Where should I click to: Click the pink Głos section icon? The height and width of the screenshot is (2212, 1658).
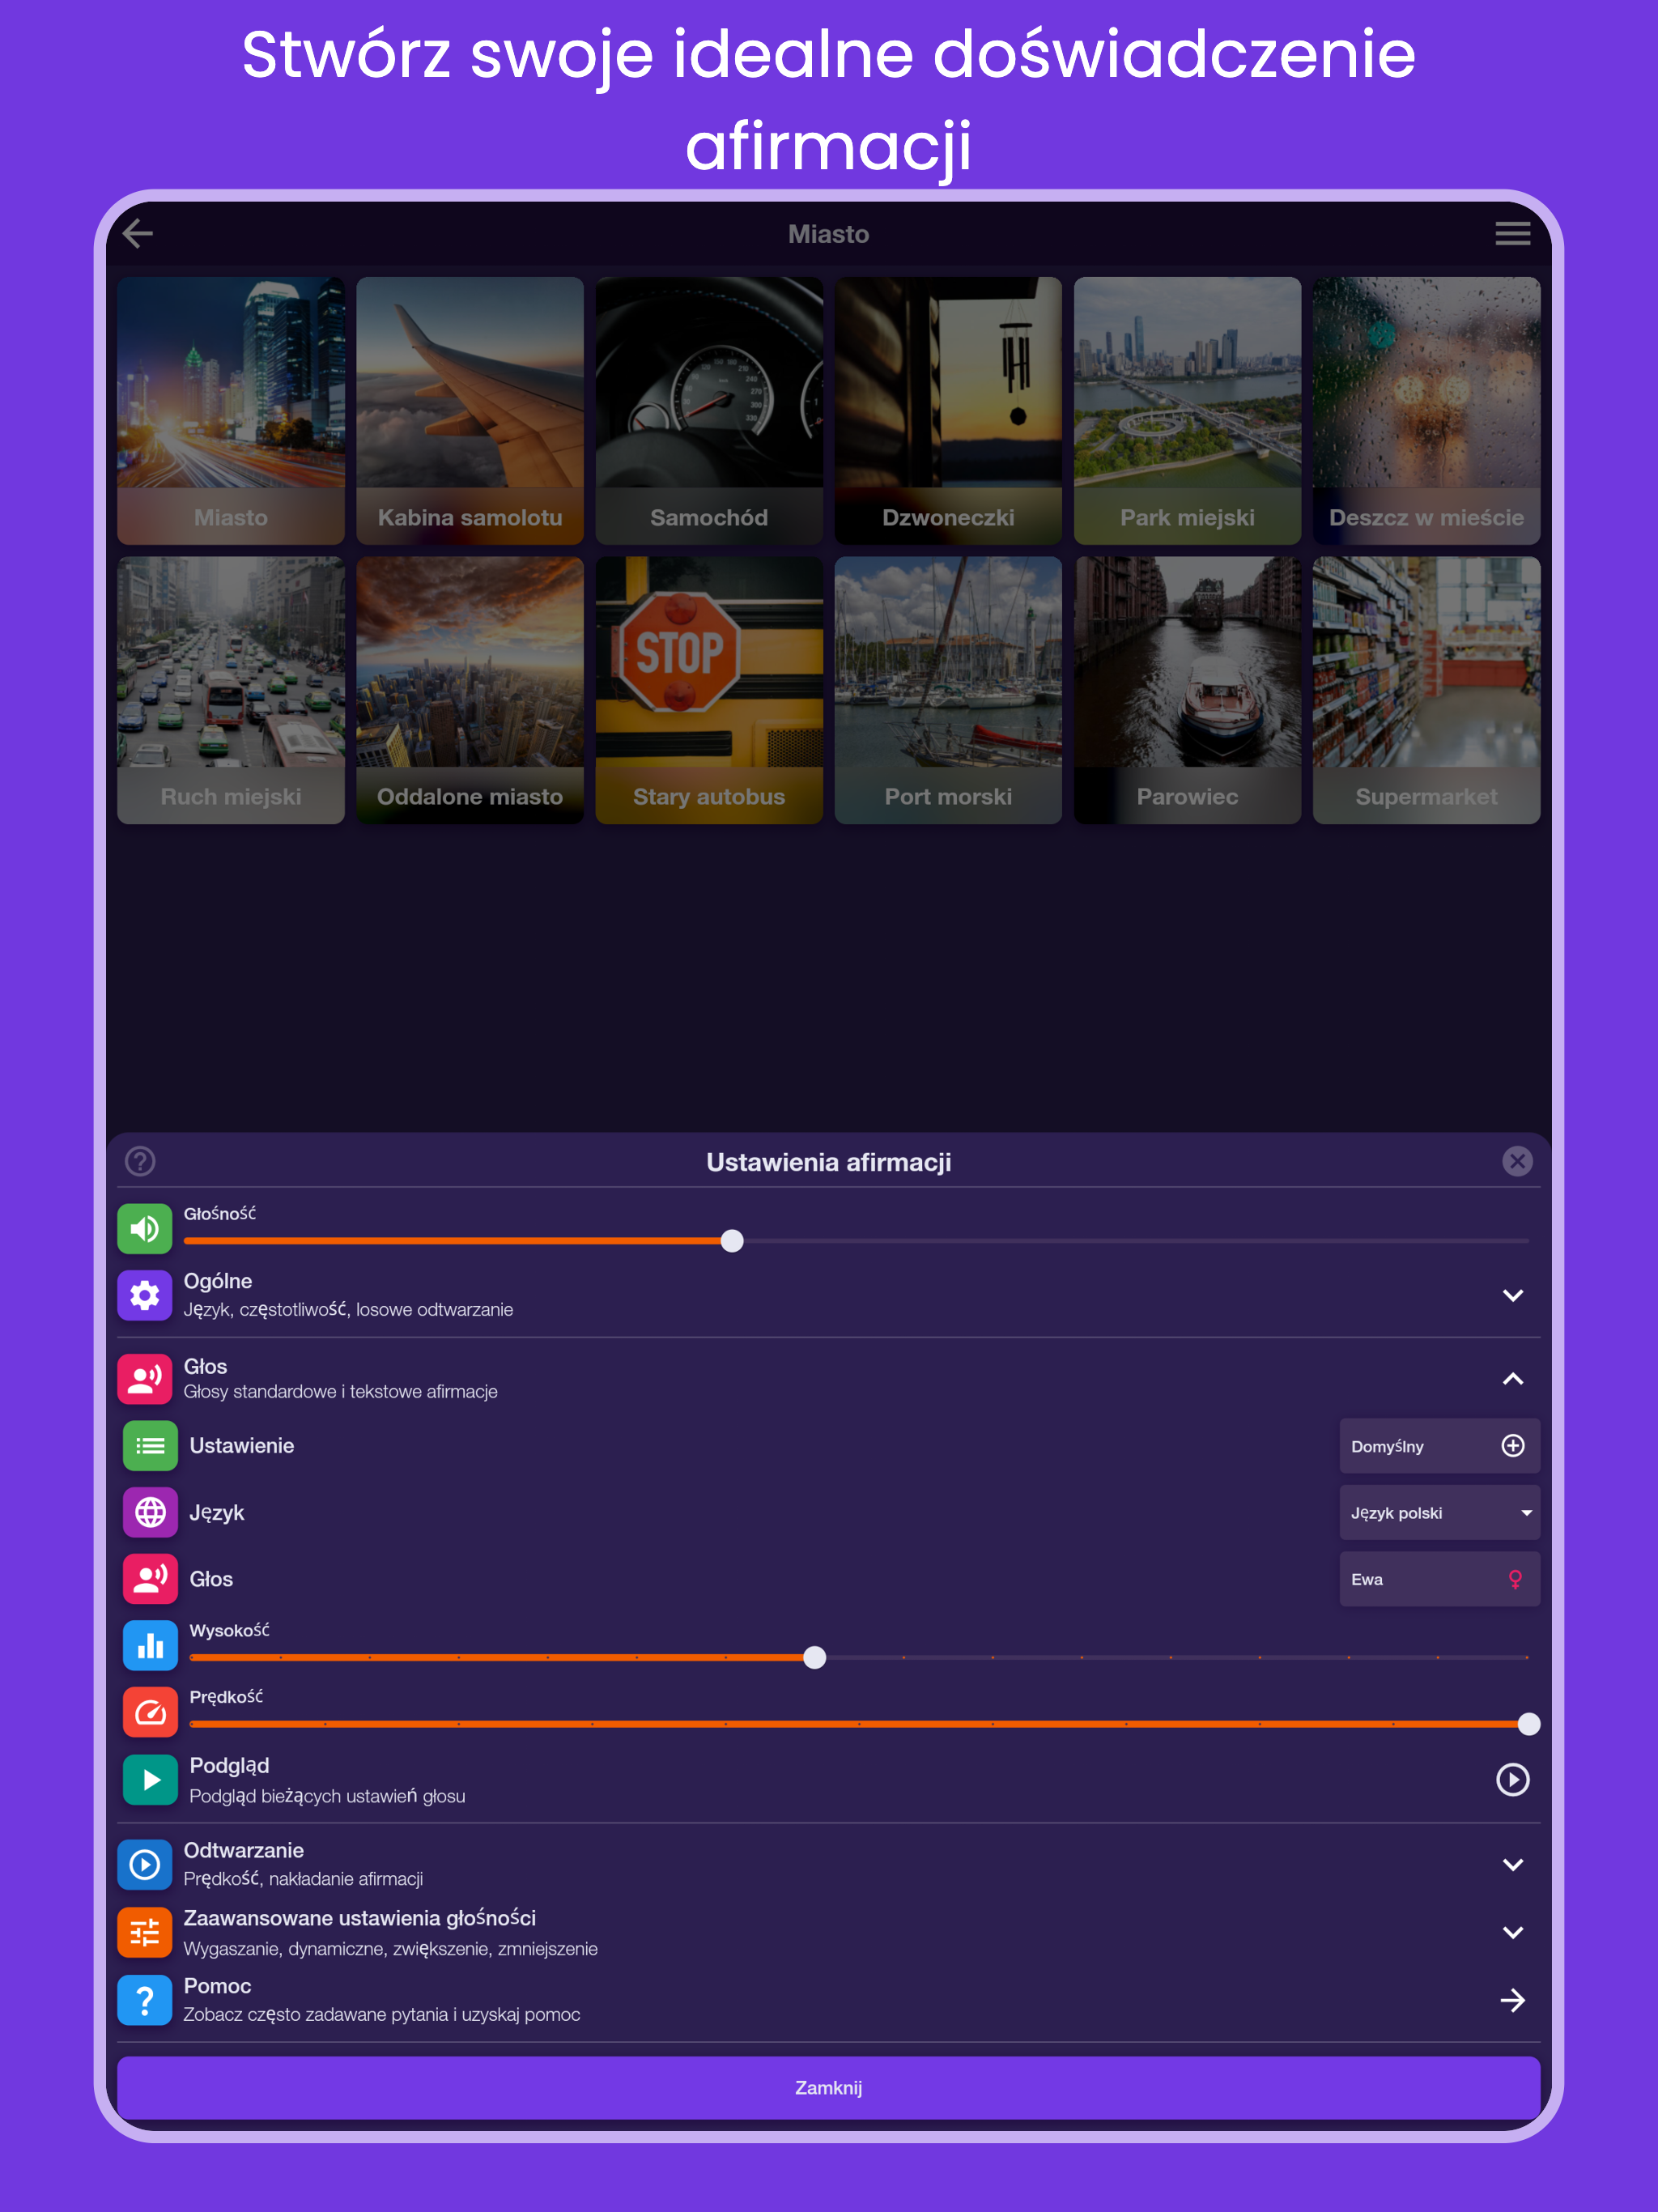pos(145,1379)
